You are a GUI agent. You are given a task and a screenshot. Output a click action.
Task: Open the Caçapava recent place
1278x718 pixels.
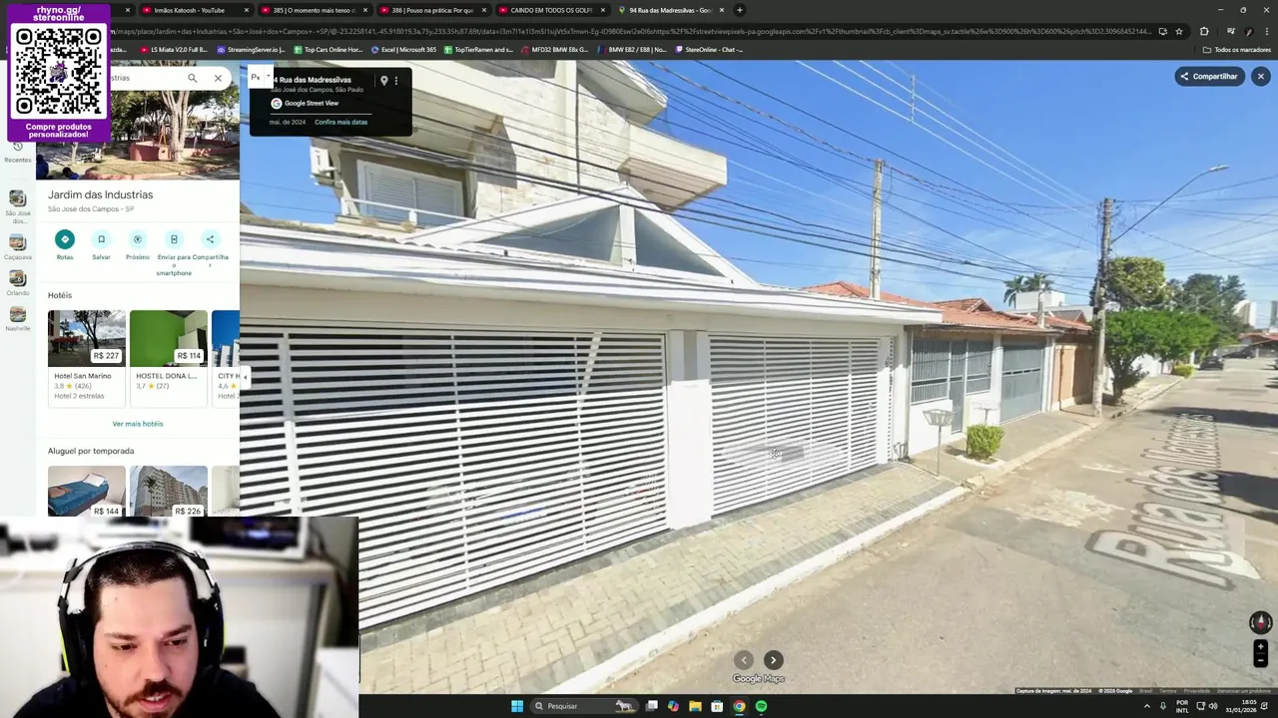click(17, 246)
